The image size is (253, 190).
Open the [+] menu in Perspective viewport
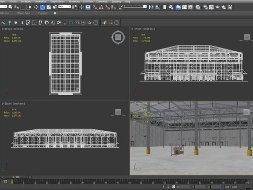click(x=132, y=103)
